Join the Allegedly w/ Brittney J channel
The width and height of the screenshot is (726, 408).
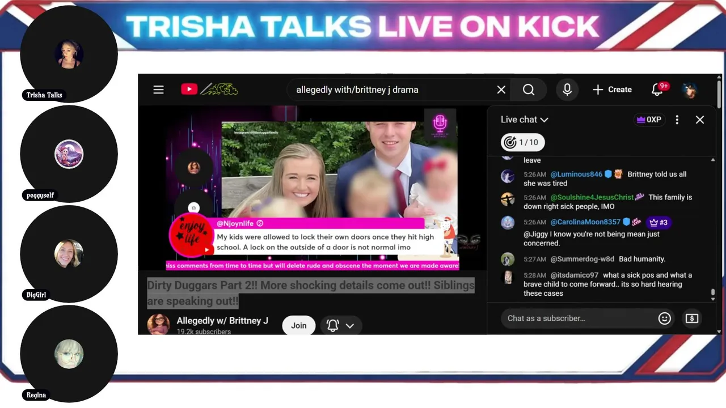[x=299, y=325]
